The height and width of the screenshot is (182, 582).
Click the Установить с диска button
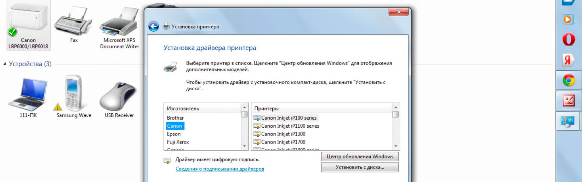(x=360, y=167)
